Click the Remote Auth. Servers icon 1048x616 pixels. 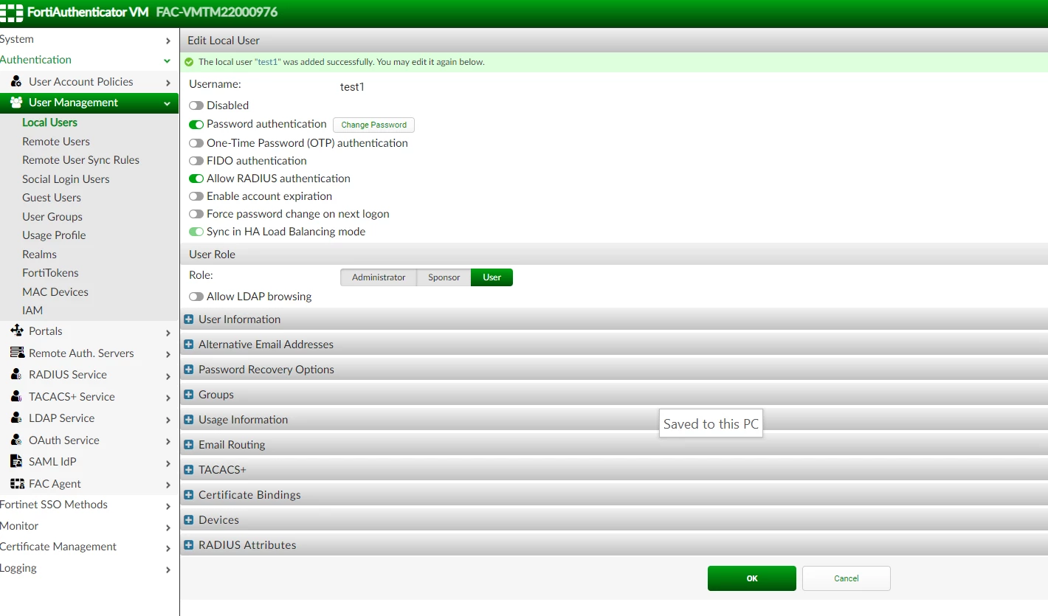coord(17,353)
